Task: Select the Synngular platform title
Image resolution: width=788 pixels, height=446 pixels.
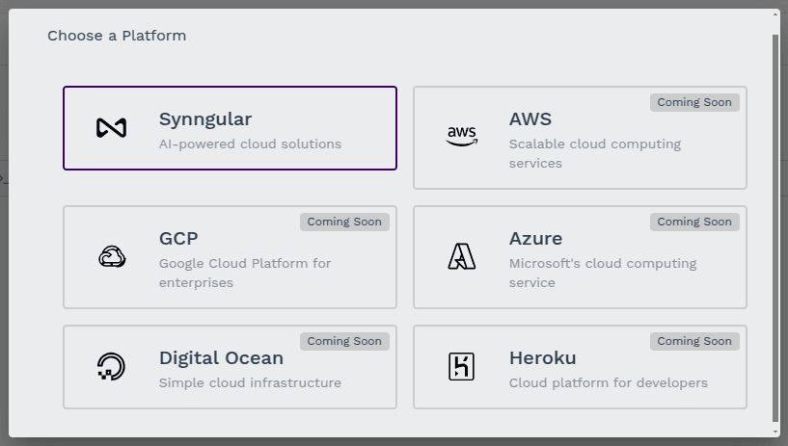Action: point(204,119)
